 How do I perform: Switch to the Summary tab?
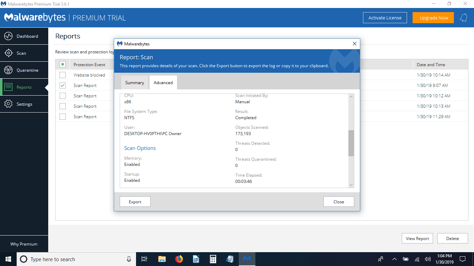135,82
